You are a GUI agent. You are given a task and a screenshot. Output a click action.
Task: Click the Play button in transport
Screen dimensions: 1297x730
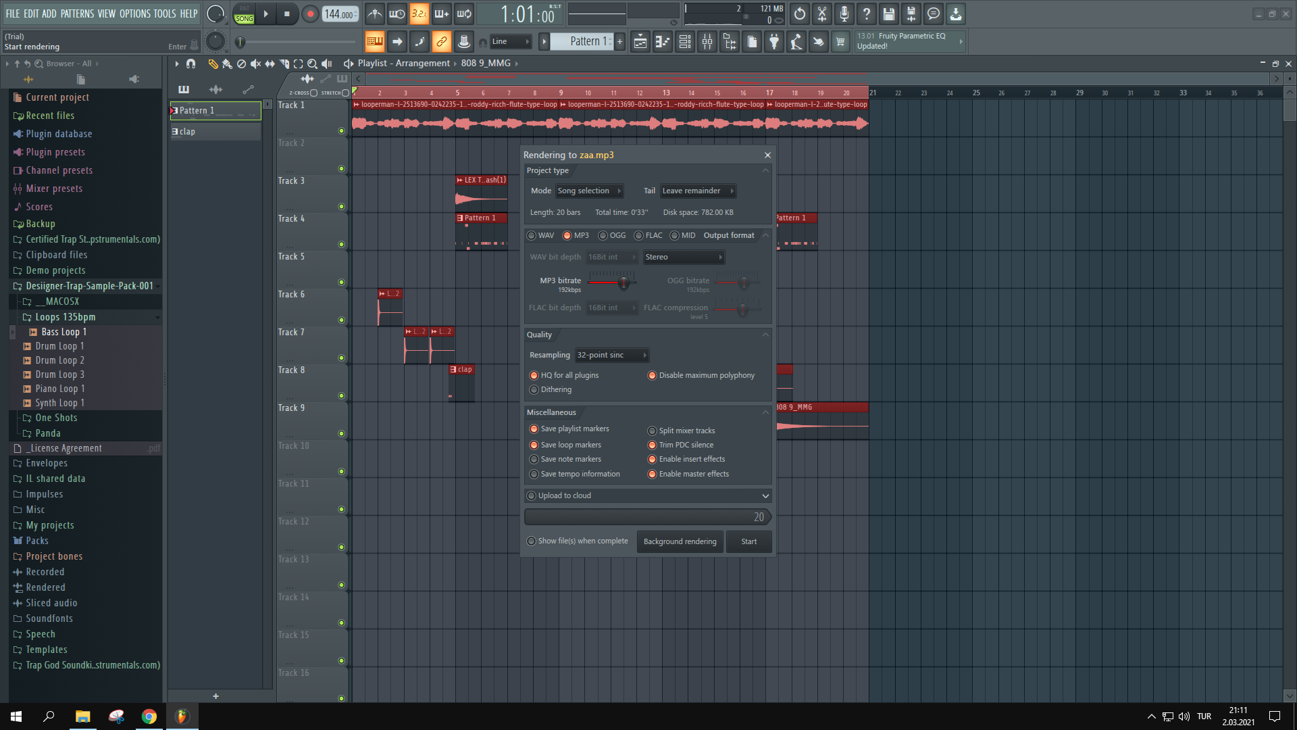pos(266,14)
